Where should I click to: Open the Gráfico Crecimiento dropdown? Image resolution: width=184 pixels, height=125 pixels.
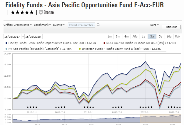point(17,25)
